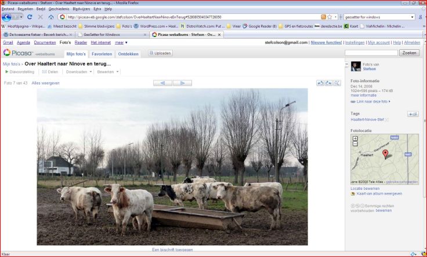The width and height of the screenshot is (427, 257).
Task: Click the previous photo arrow button
Action: [x=162, y=83]
